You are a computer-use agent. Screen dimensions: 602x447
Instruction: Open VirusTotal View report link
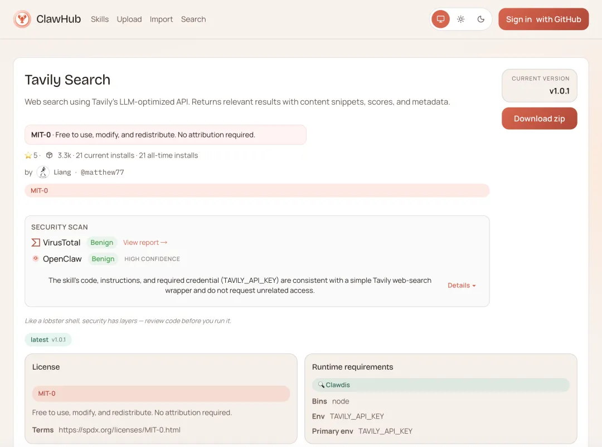click(x=145, y=242)
